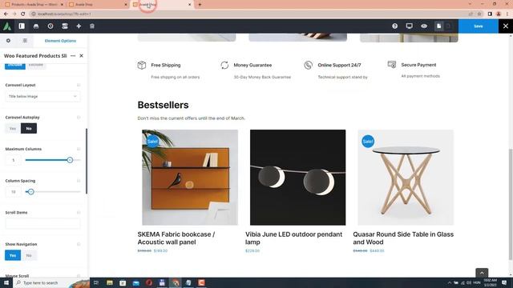Viewport: 513px width, 288px height.
Task: Bookmark this page with the star icon
Action: 479,14
